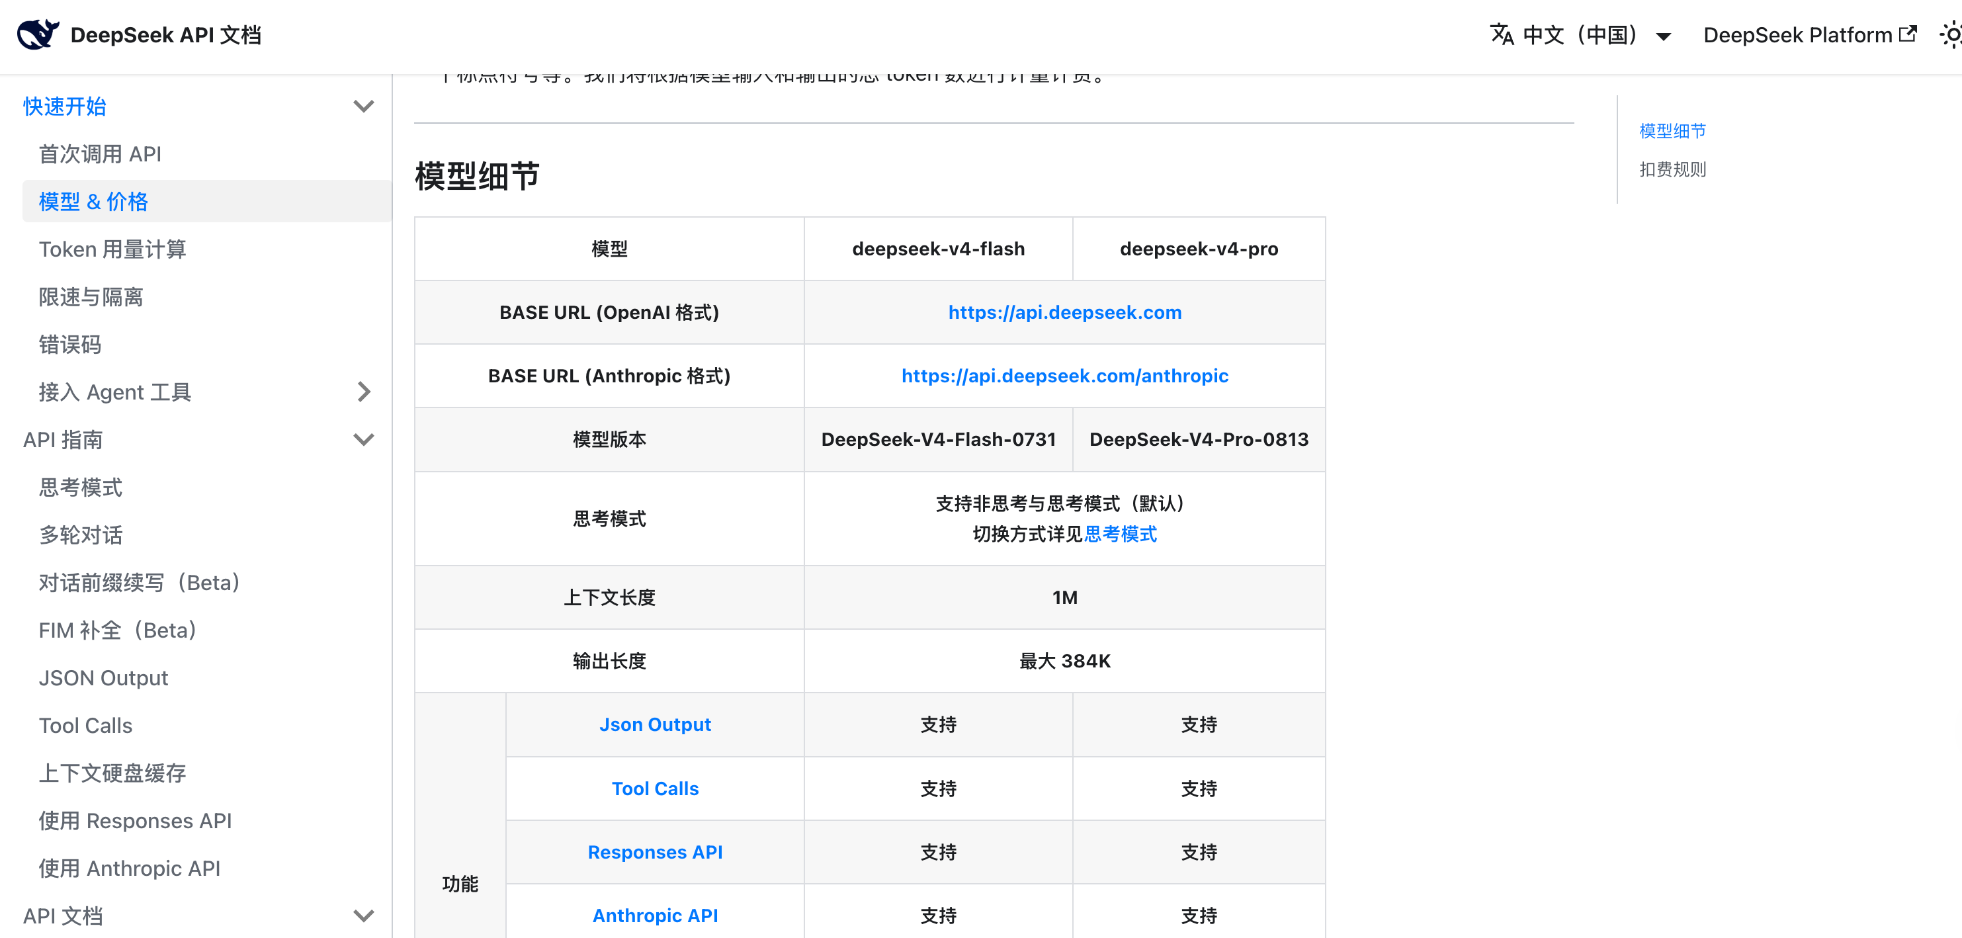
Task: Open https://api.deepseek.com link
Action: coord(1065,312)
